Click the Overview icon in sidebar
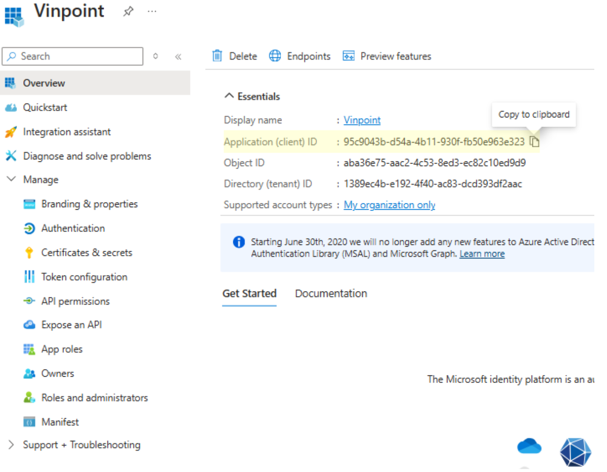Image resolution: width=607 pixels, height=472 pixels. click(x=11, y=83)
